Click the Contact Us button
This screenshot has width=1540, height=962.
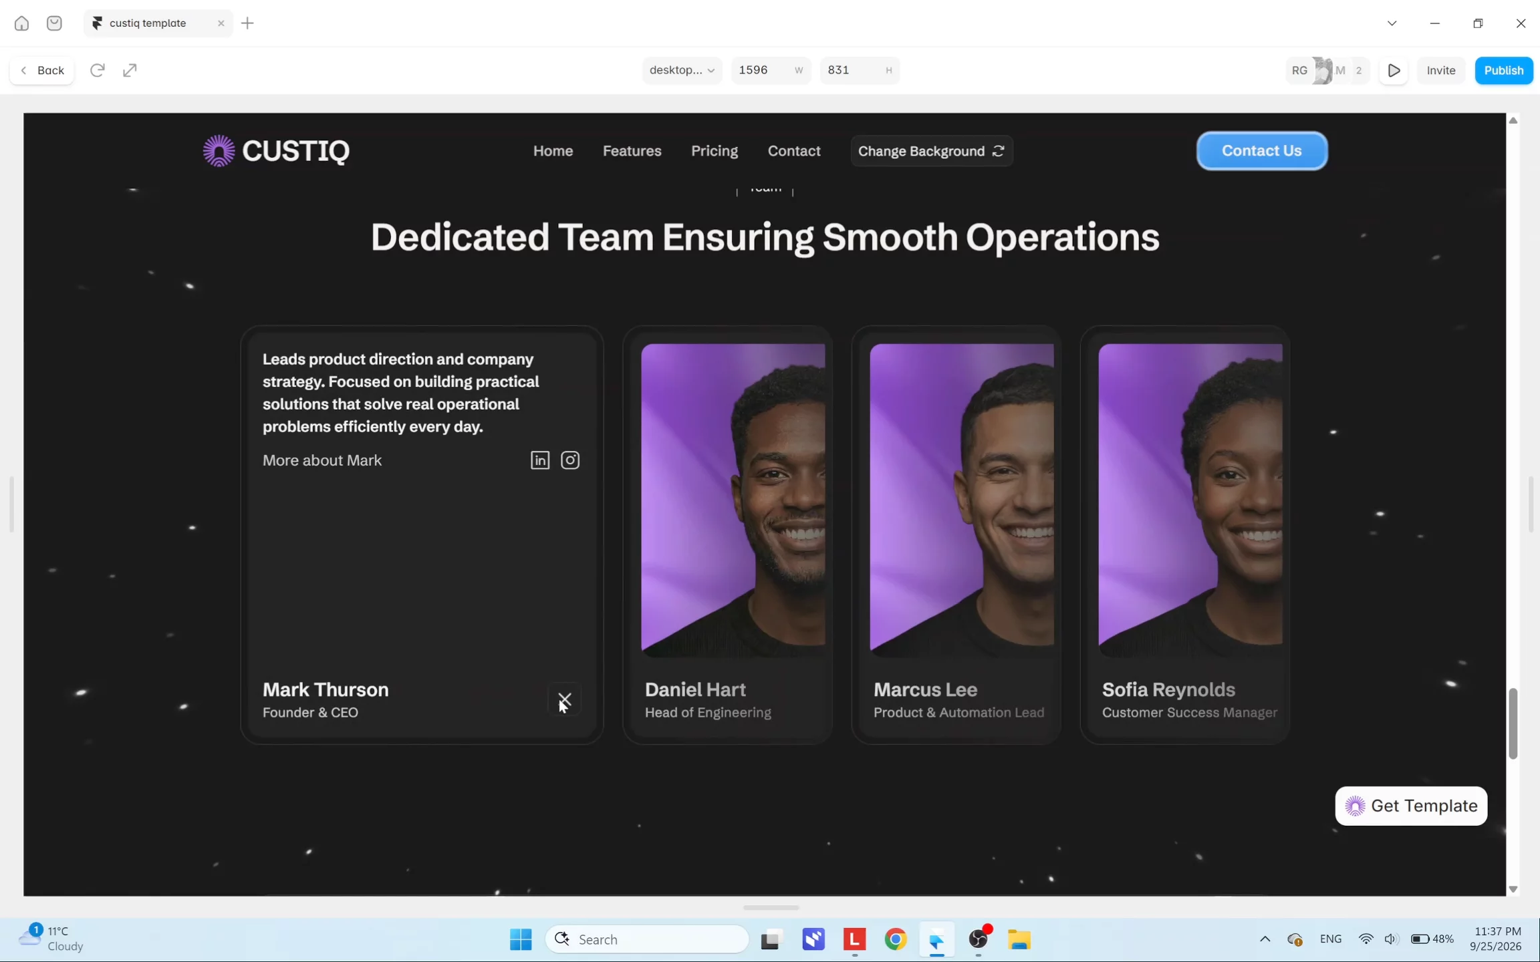[x=1261, y=151]
